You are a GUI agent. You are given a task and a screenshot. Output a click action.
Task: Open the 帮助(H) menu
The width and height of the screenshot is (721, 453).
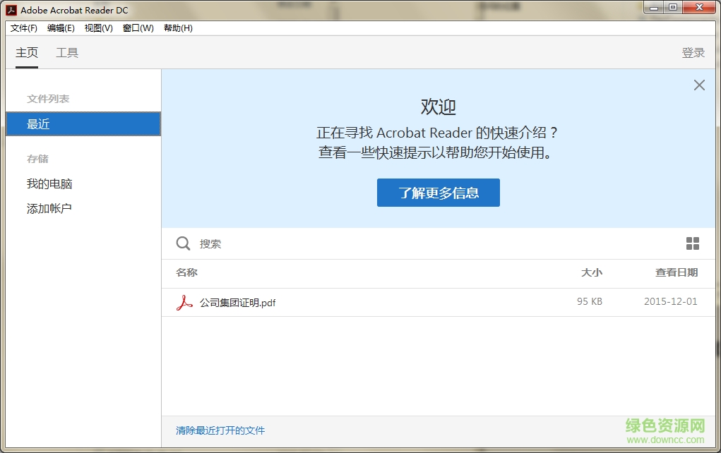tap(177, 28)
